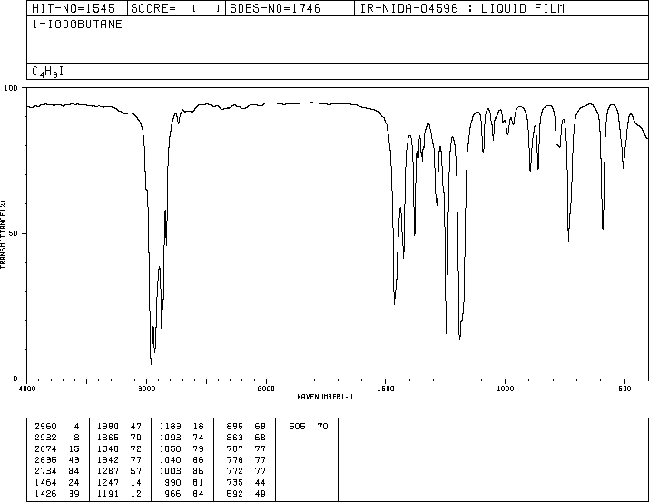Choose the 772 wavenumber cell
This screenshot has width=649, height=502.
point(235,471)
